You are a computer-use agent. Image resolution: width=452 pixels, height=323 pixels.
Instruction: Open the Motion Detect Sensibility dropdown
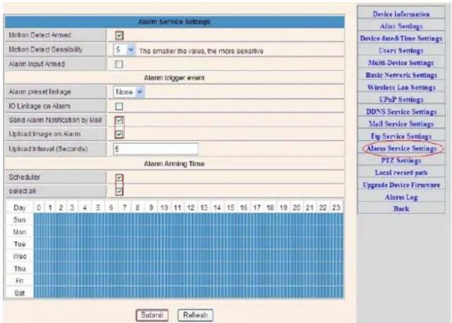point(124,50)
